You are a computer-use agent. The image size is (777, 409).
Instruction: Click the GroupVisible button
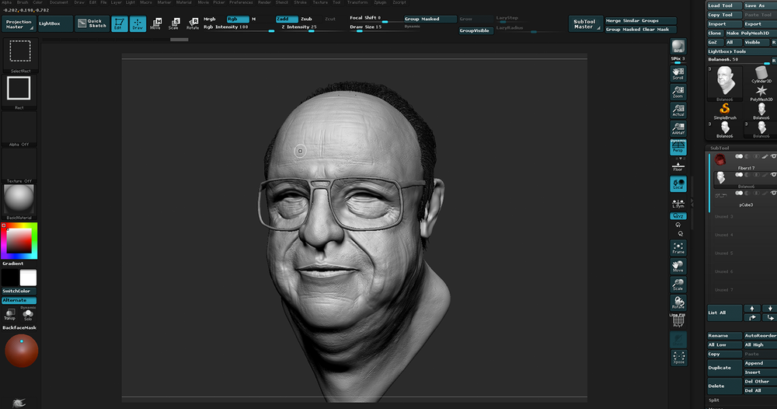[x=476, y=31]
